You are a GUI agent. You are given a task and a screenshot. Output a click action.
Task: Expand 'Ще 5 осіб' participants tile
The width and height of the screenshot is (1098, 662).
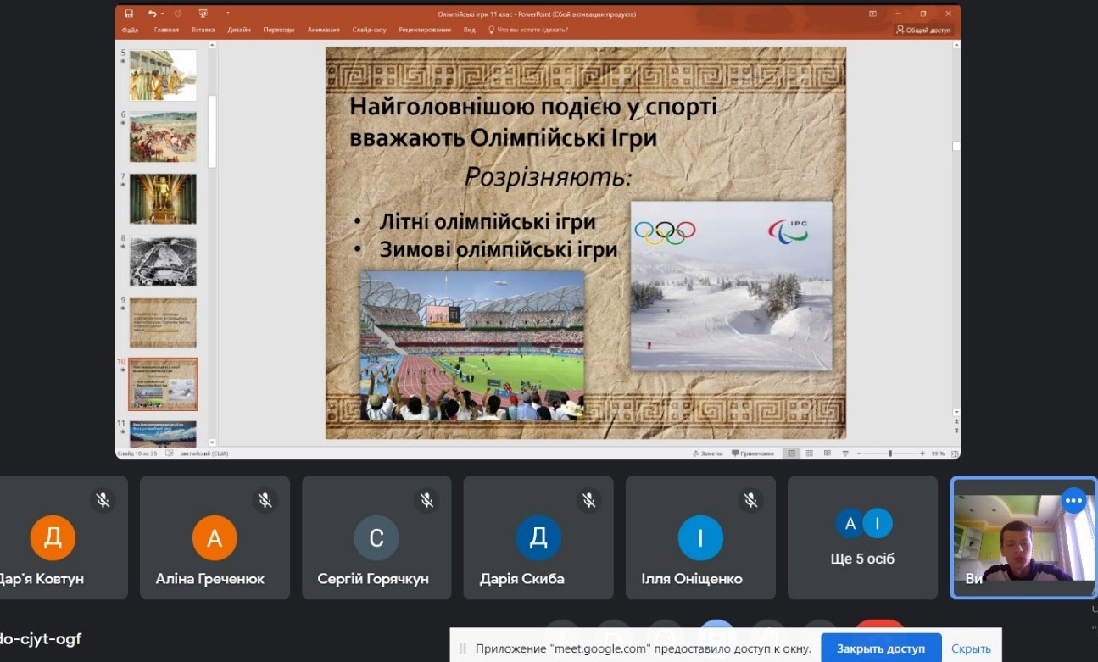tap(862, 537)
